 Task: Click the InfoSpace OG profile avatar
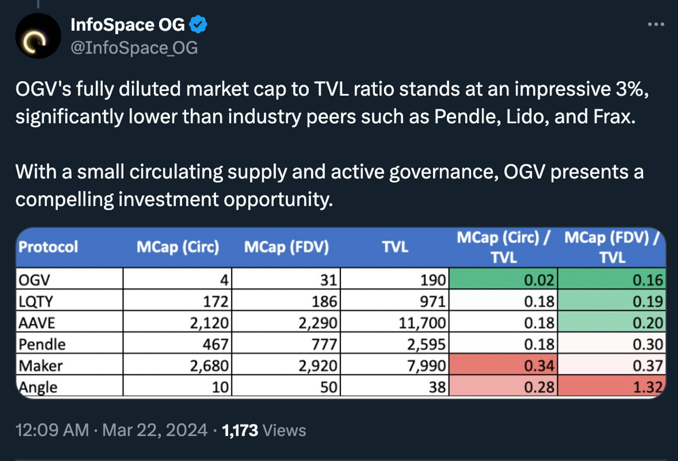(38, 36)
